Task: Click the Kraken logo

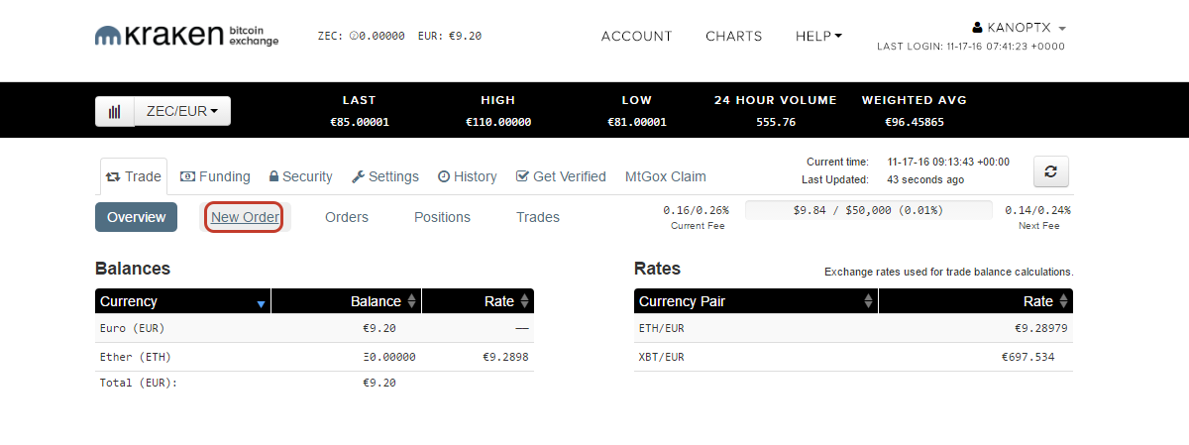Action: click(186, 36)
